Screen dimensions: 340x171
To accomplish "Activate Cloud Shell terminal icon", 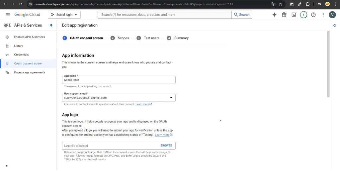I will (294, 15).
